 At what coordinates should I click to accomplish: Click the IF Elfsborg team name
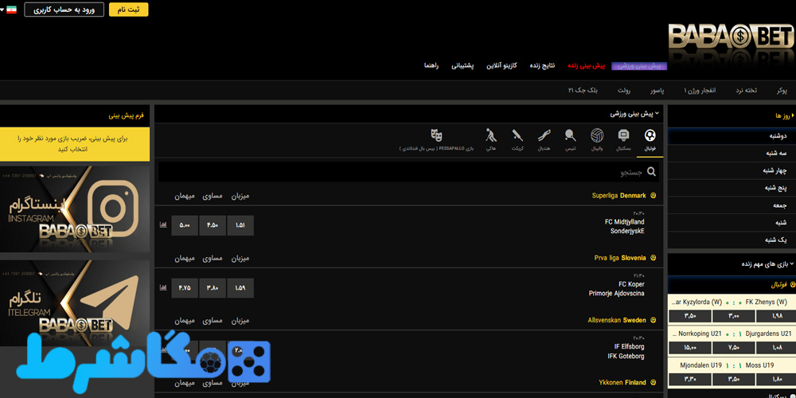click(629, 347)
